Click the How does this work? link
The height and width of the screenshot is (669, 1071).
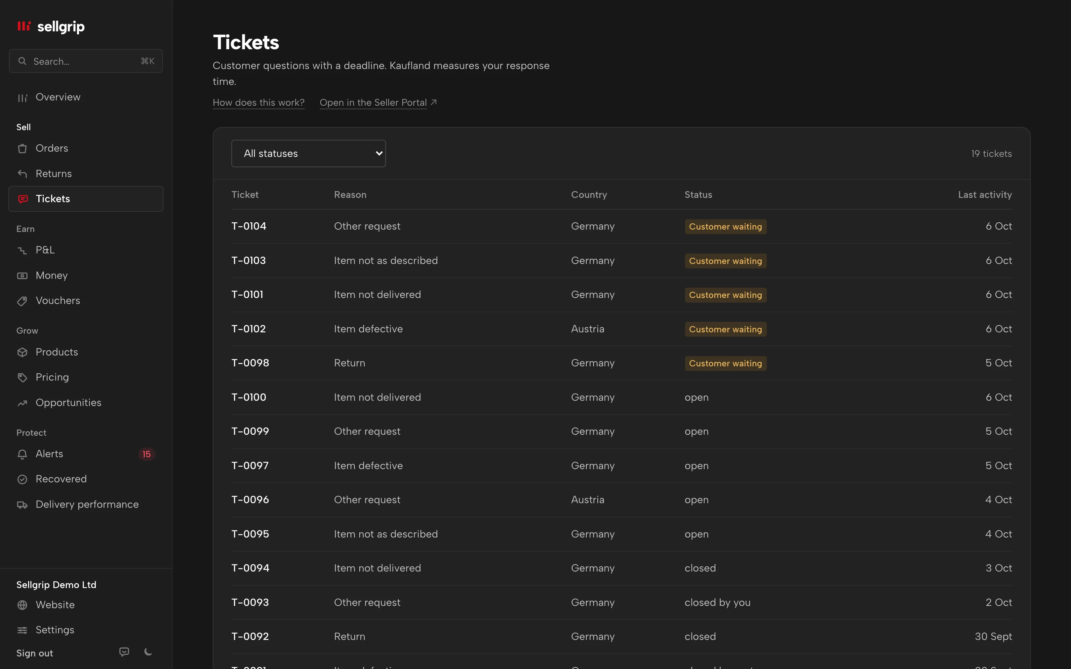click(258, 103)
